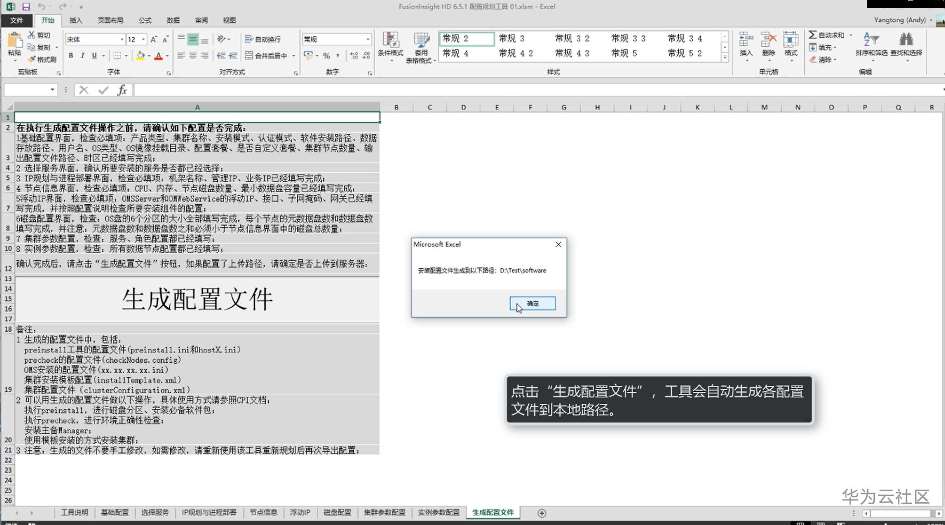Open Conditional Formatting (条件格式)

390,47
